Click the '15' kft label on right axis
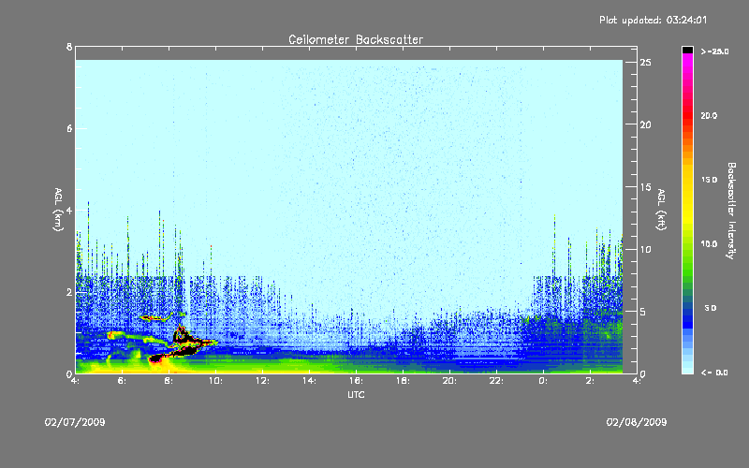 coord(646,187)
